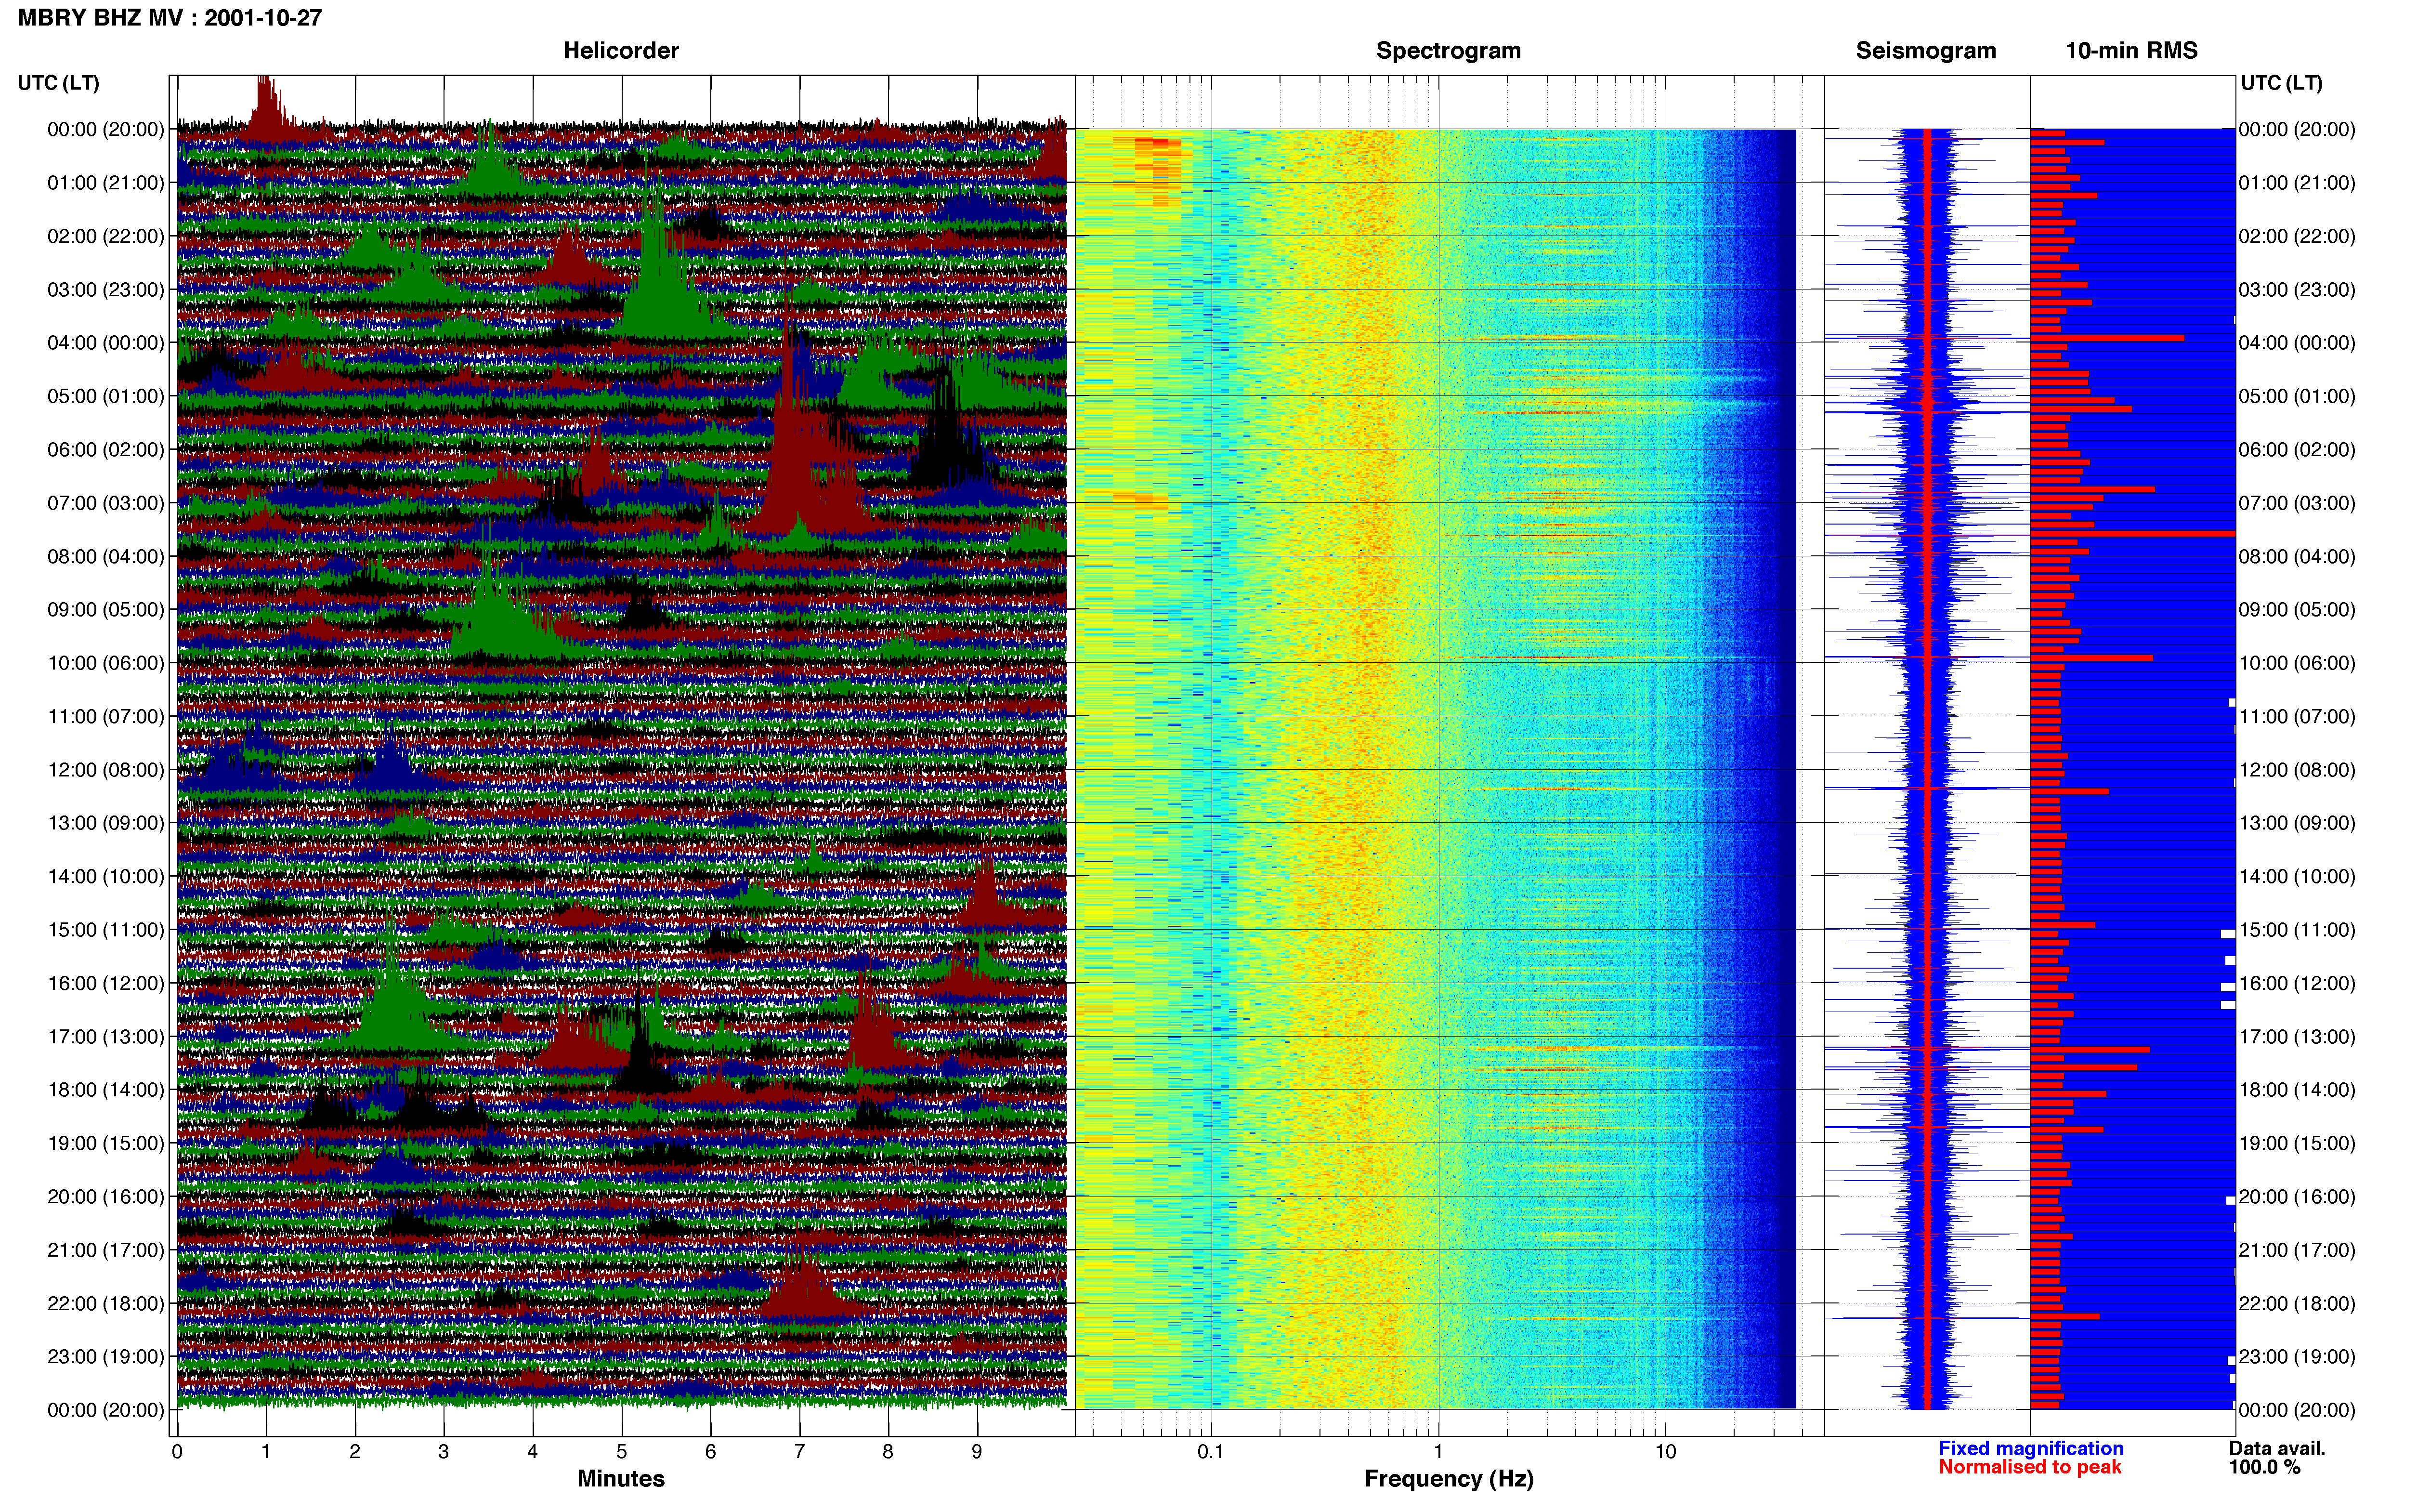Viewport: 2417px width, 1512px height.
Task: Click the title 'MBRY BHZ MV : 2001-10-27'
Action: pos(170,18)
